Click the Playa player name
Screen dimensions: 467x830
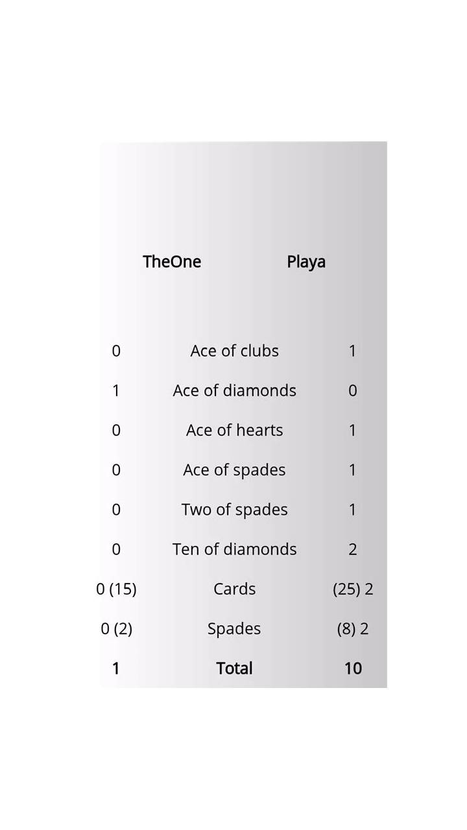(x=306, y=262)
